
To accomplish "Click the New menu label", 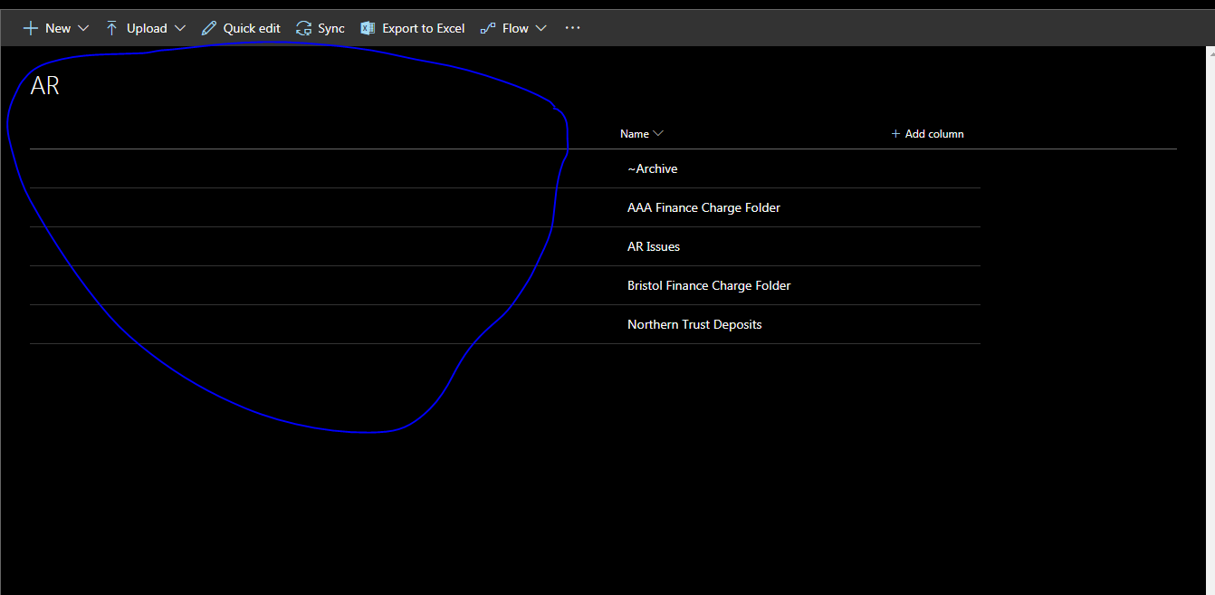I will click(x=58, y=28).
